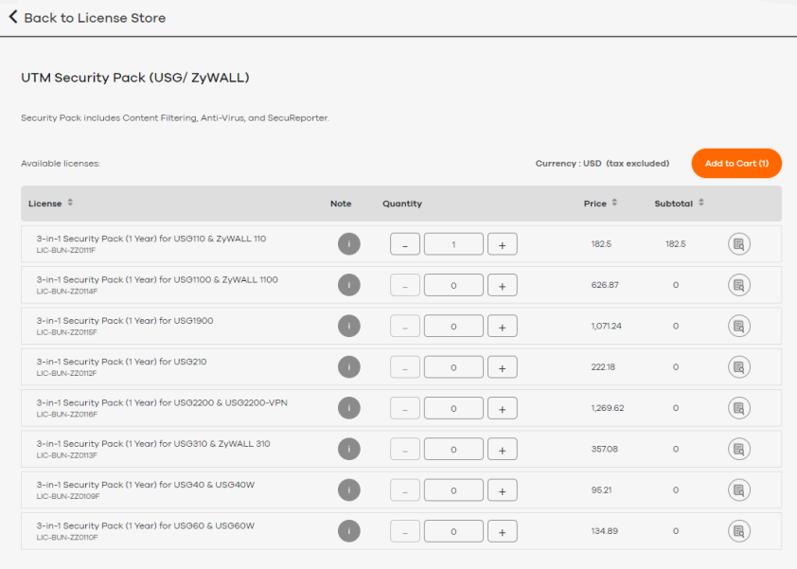Increase quantity for USG210 pack

(503, 367)
